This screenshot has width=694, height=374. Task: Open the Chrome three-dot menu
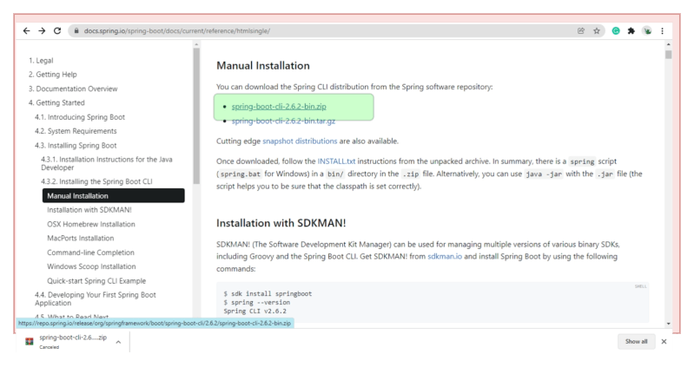[662, 31]
